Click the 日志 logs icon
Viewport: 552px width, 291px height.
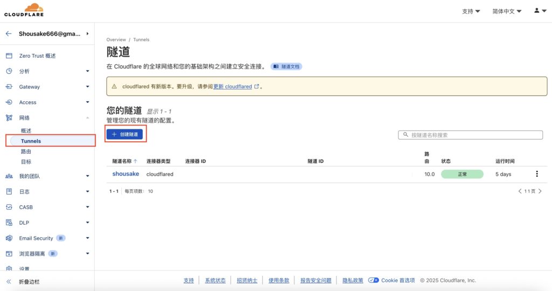pos(9,191)
